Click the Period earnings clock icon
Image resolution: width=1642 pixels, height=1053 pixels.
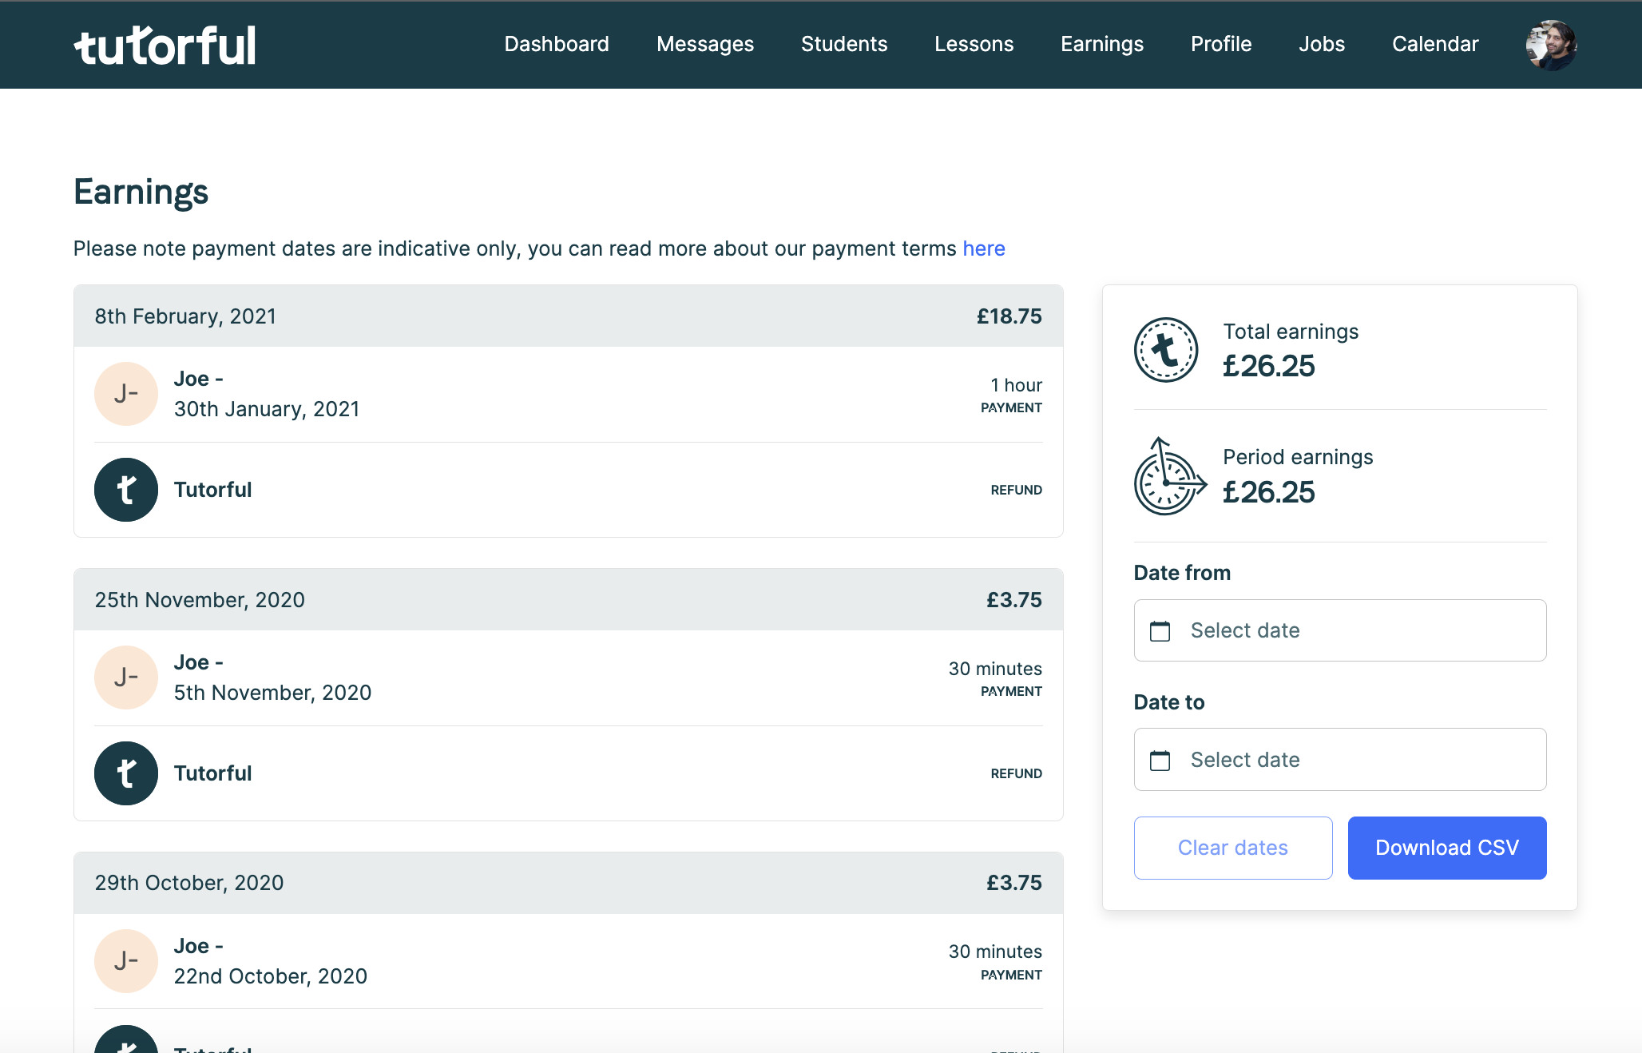1169,476
